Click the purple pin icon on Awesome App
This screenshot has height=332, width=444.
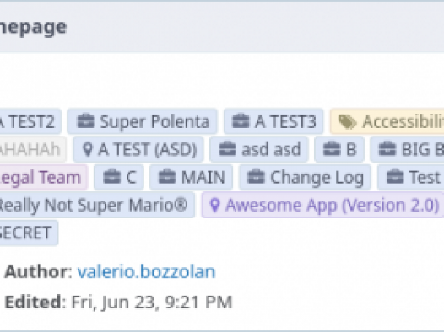coord(215,205)
